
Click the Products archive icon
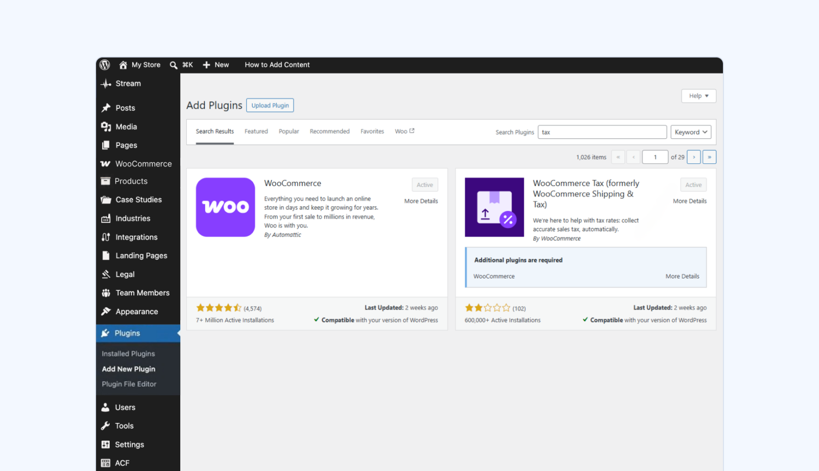[x=105, y=181]
